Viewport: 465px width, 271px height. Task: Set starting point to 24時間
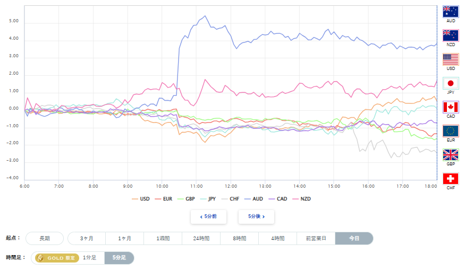(x=201, y=239)
